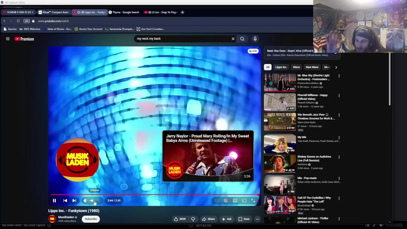Viewport: 407px width, 229px height.
Task: Switch to SCARAB II GEN III browser tab
Action: [x=18, y=12]
